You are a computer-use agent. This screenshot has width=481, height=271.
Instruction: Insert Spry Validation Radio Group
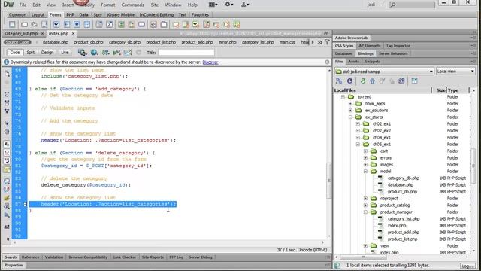tap(237, 24)
